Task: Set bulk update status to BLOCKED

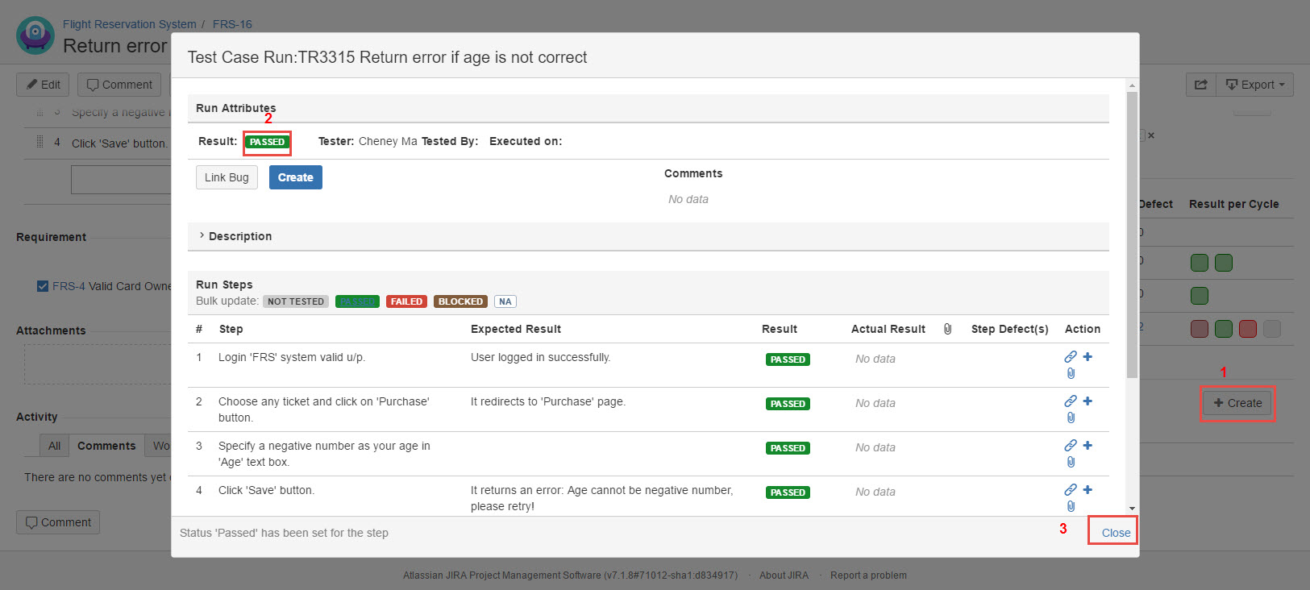Action: (460, 301)
